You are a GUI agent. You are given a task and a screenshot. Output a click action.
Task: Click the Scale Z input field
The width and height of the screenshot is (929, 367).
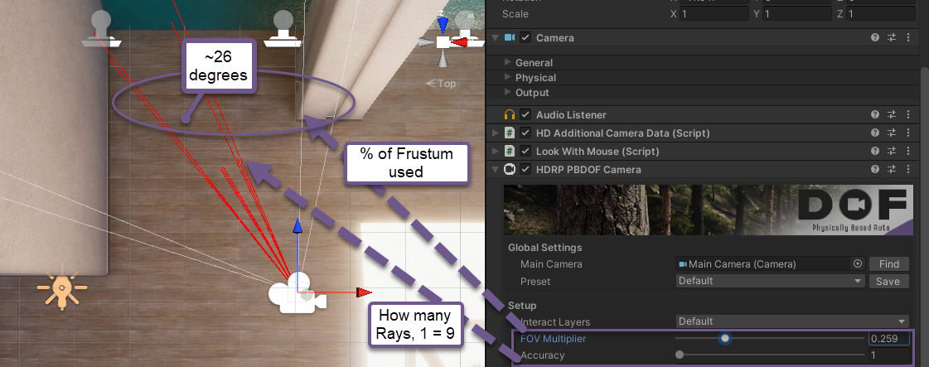click(x=880, y=13)
